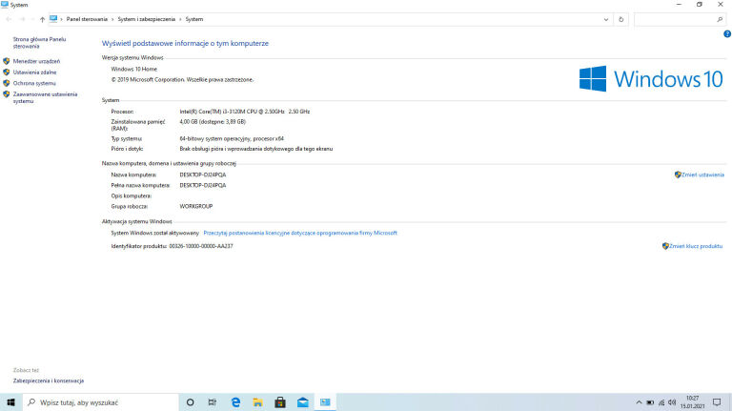Open Ochrona systemu link
The image size is (732, 411).
point(34,83)
